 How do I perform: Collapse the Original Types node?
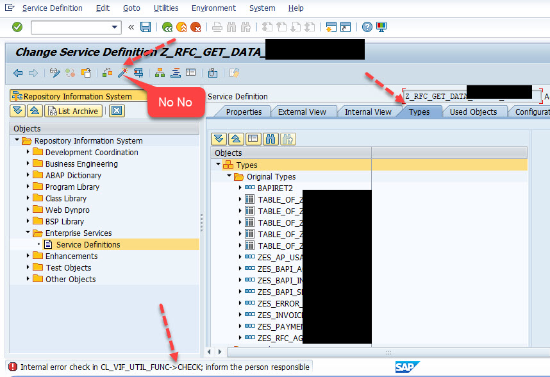tap(229, 176)
